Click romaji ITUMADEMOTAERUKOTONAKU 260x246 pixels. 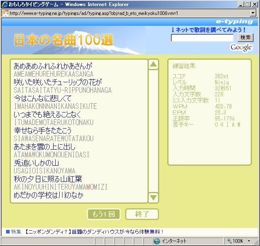point(54,122)
